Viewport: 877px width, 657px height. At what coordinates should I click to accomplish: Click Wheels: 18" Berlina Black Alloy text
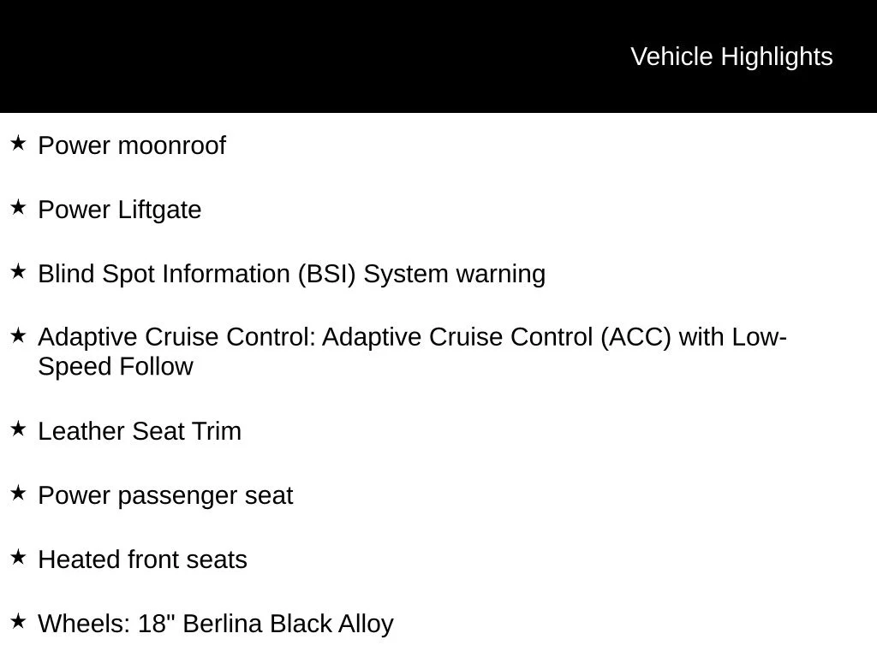pyautogui.click(x=216, y=624)
